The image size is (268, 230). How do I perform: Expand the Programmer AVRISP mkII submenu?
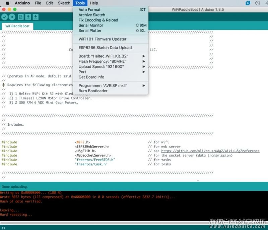pyautogui.click(x=111, y=86)
